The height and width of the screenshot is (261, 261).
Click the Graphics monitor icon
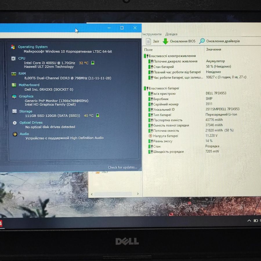[x=14, y=97]
